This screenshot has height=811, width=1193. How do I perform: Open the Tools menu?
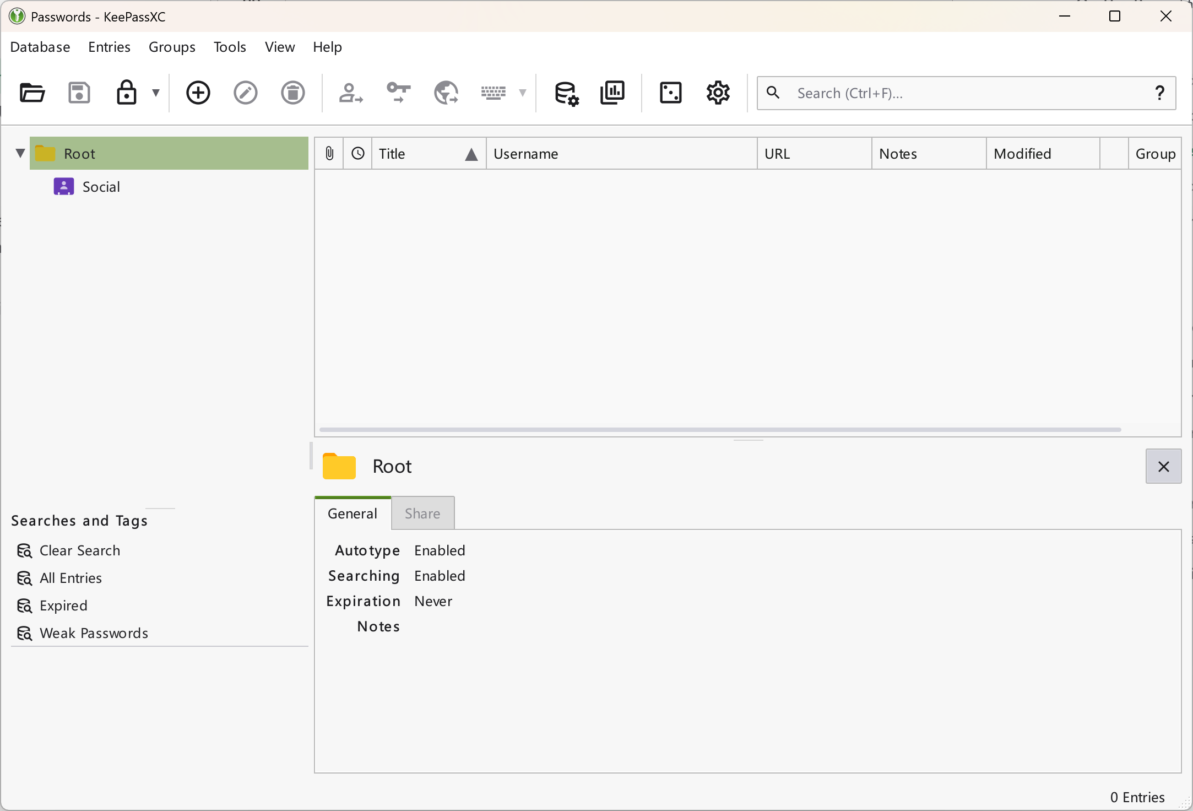pyautogui.click(x=230, y=47)
